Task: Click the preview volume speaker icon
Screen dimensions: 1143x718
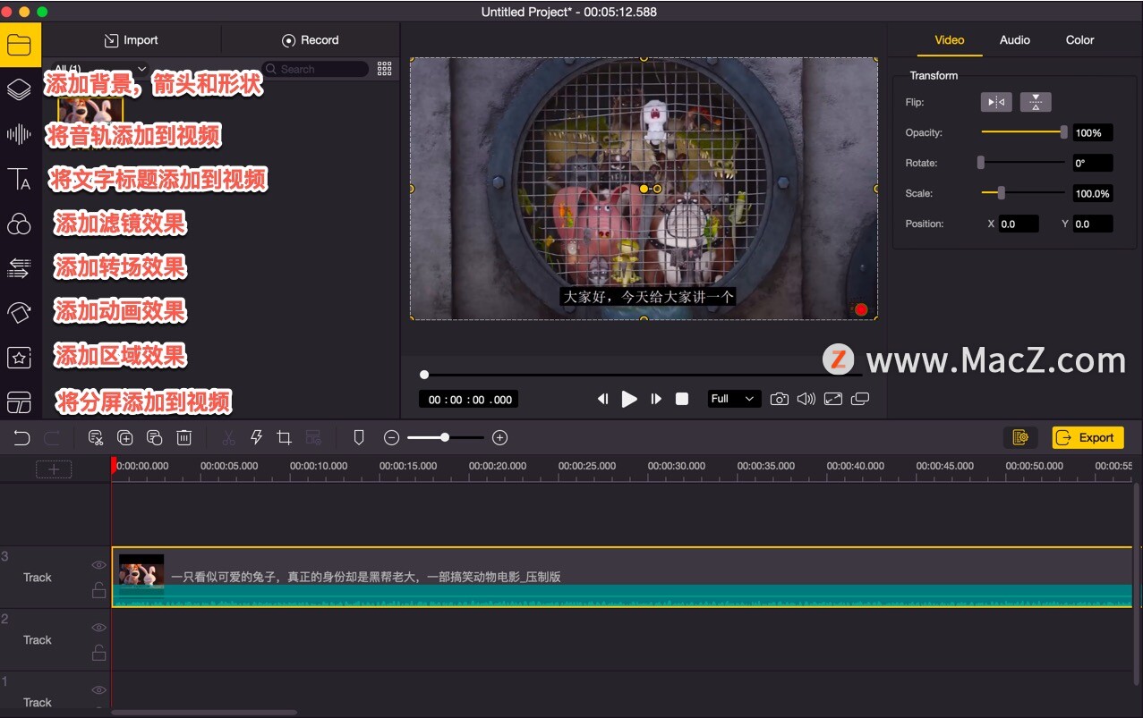Action: point(806,399)
